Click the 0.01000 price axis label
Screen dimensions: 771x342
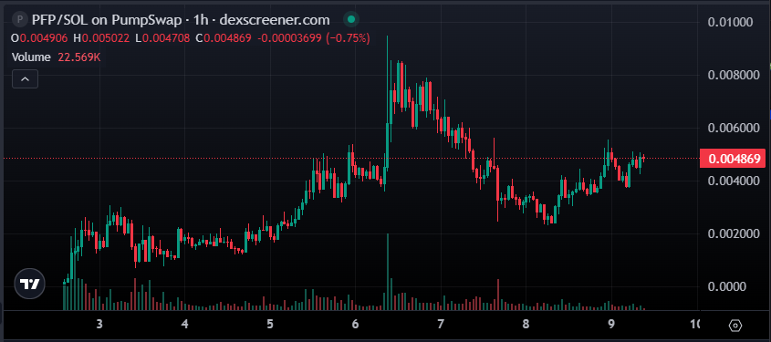click(730, 22)
